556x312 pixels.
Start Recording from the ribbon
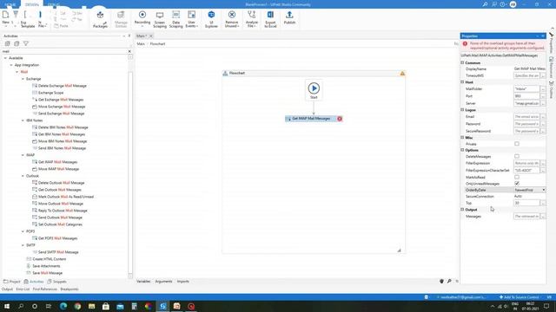coord(142,18)
